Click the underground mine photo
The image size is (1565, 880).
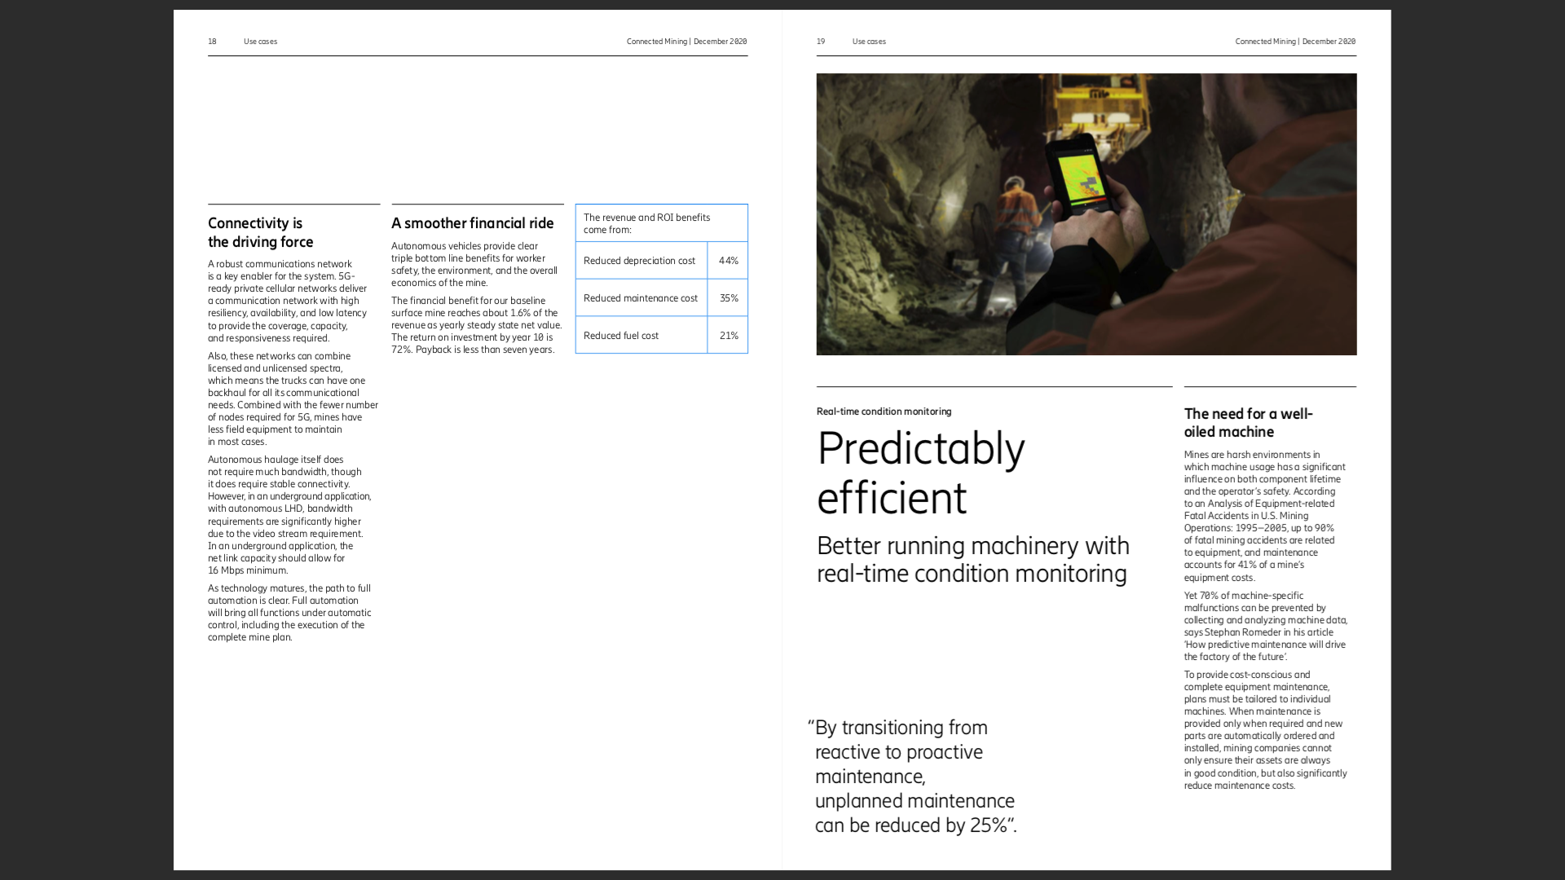point(1087,214)
